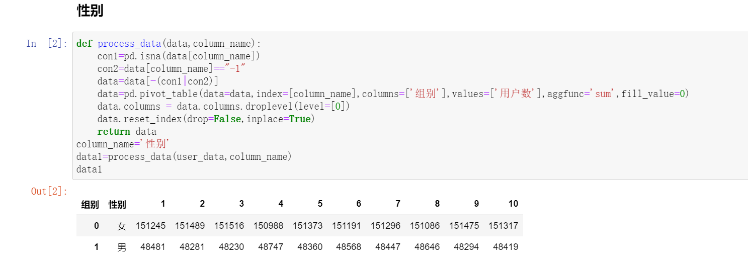Click the column_name='性别' assignment line

[123, 144]
